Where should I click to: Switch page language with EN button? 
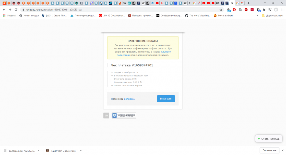[106, 115]
